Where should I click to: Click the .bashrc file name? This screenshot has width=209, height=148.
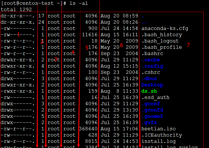point(152,54)
